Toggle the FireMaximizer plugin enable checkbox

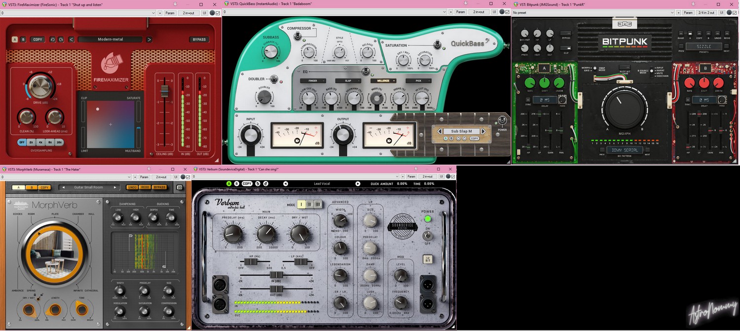pyautogui.click(x=218, y=12)
